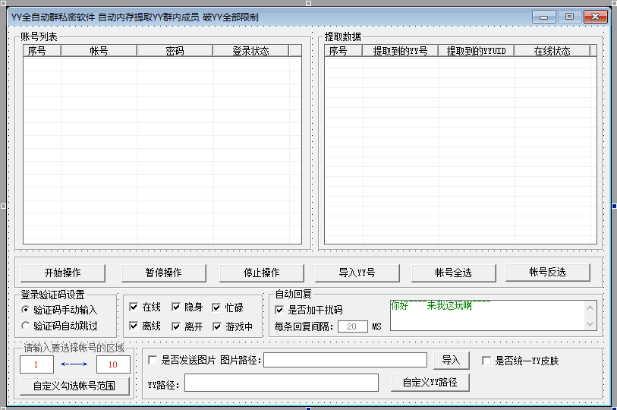Screen dimensions: 617x410
Task: Uncheck the 是否加干扰码 checkbox
Action: 279,310
